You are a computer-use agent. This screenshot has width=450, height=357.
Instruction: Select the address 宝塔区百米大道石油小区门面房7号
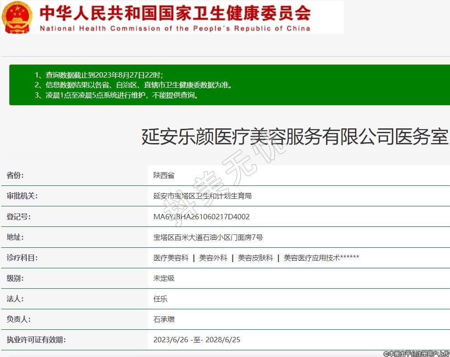(208, 237)
